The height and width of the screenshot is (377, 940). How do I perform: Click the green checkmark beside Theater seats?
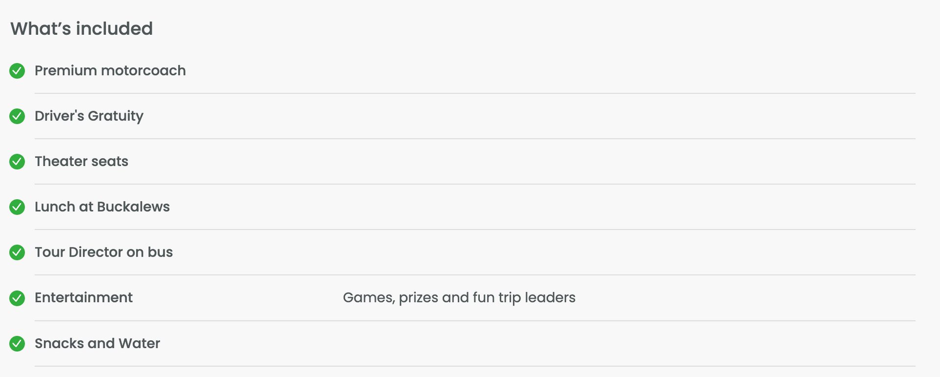click(17, 162)
